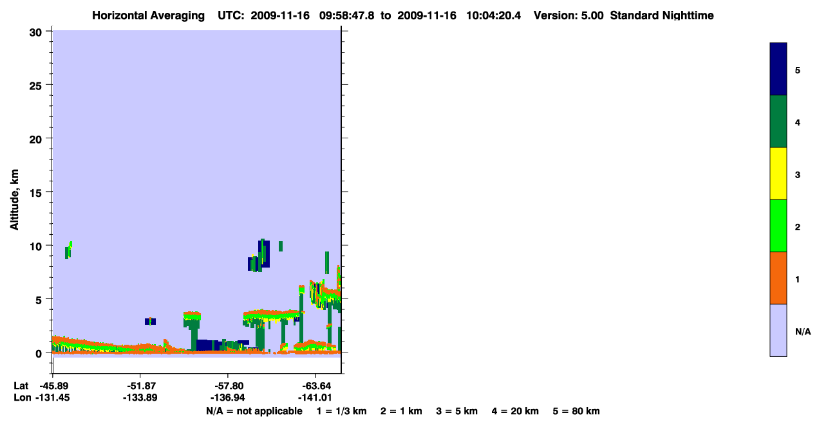Click the 'Lon' row label
The height and width of the screenshot is (429, 837).
pyautogui.click(x=21, y=398)
